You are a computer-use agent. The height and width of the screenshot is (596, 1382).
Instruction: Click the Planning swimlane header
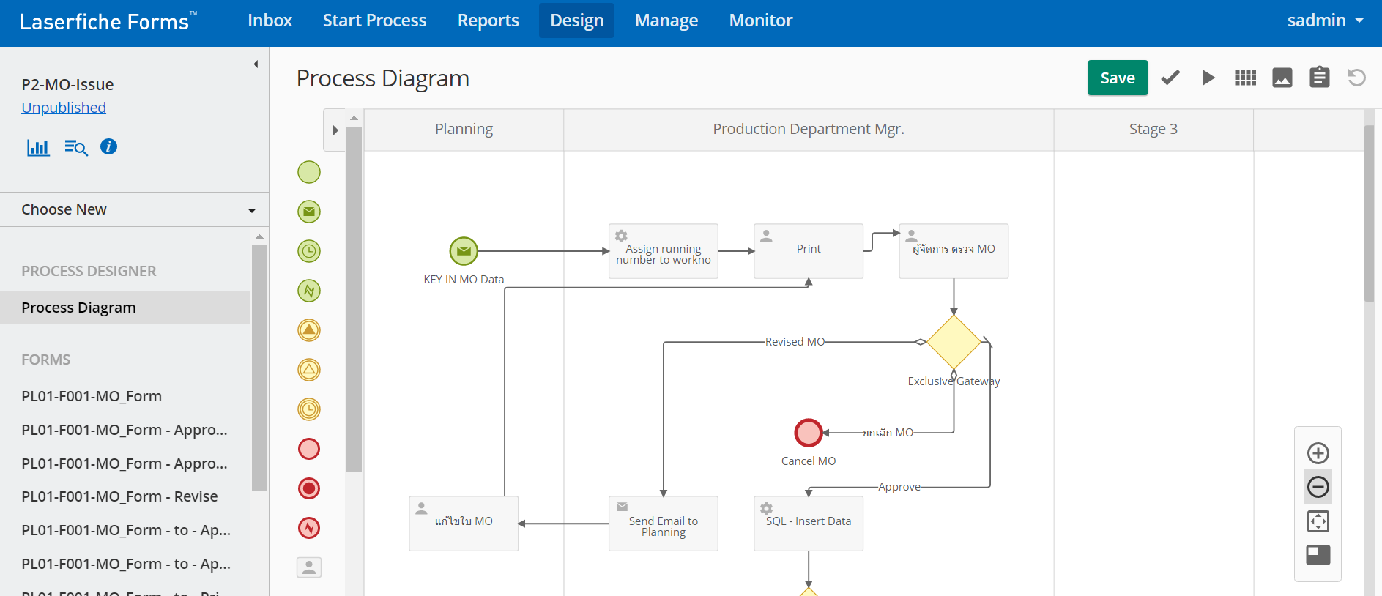(x=464, y=130)
